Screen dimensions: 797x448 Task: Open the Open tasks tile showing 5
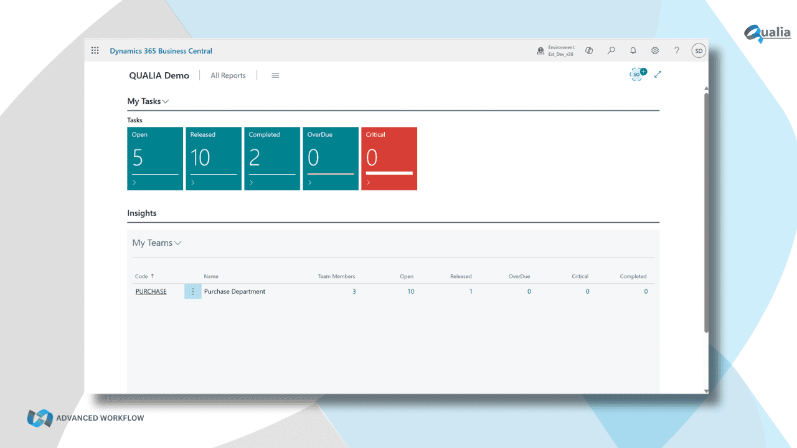pos(155,159)
